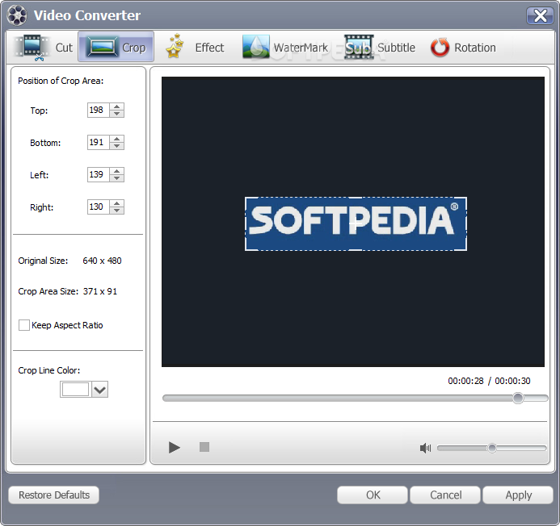Click the bottom-right crop corner handle
Viewport: 560px width, 526px height.
click(x=465, y=249)
